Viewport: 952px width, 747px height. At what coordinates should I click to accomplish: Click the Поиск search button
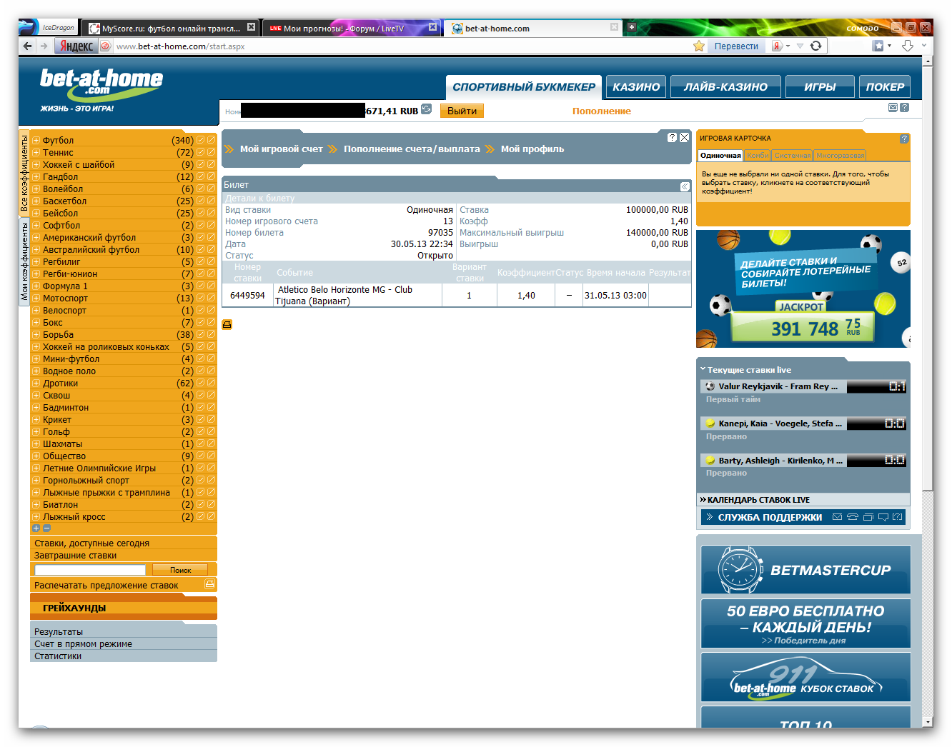click(x=180, y=570)
